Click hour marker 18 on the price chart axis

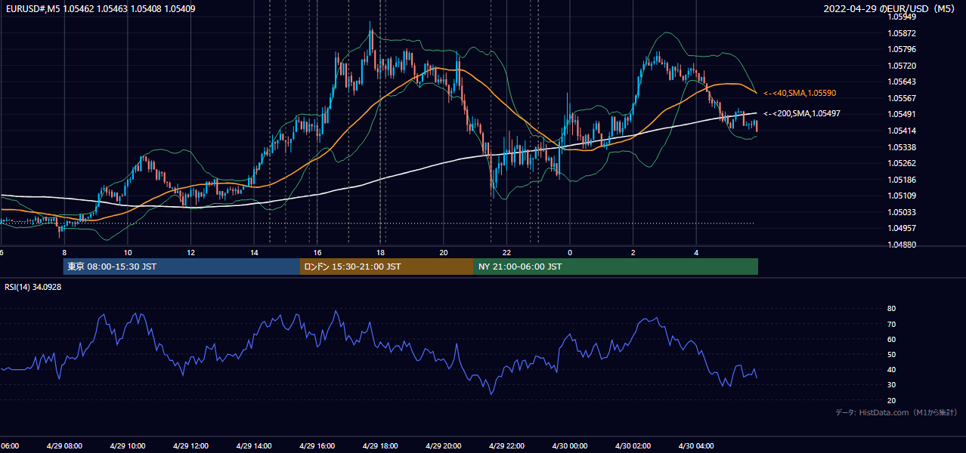(380, 252)
